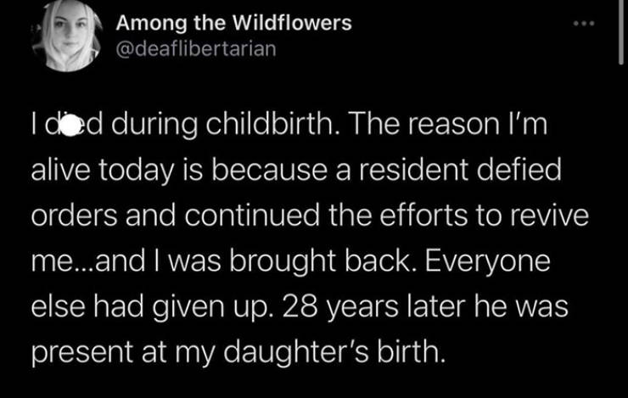Screen dimensions: 628x398
Task: Click the word resident in the tweet
Action: pos(412,170)
